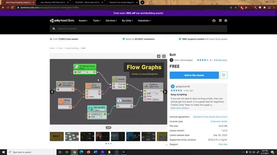
Task: Open Microsoft Edge from the taskbar
Action: (81, 152)
